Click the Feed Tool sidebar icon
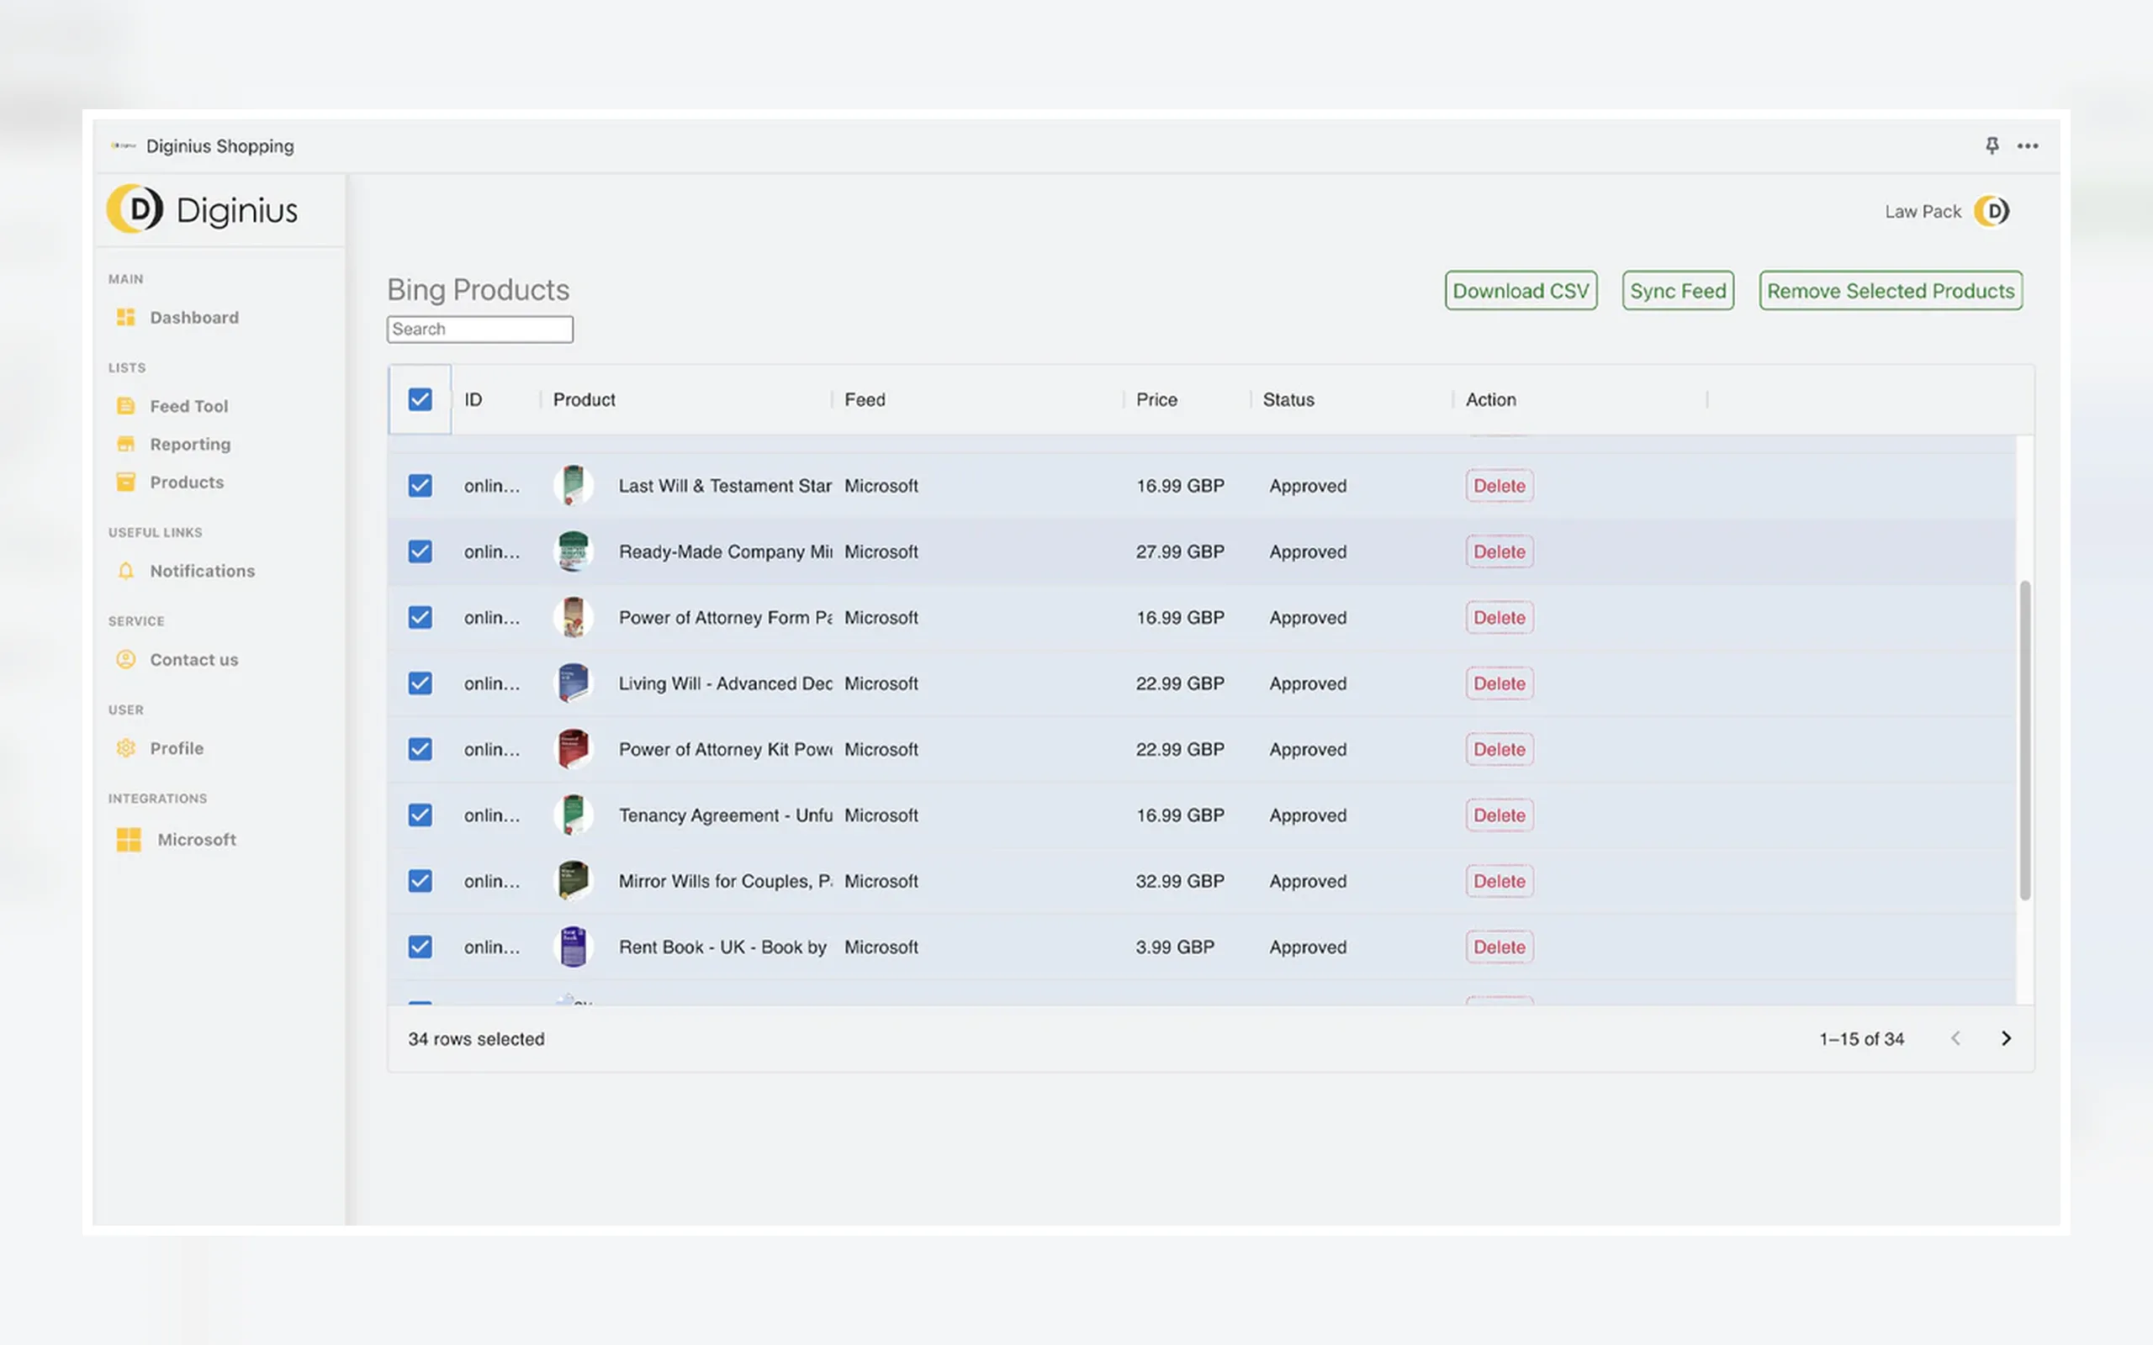Screen dimensions: 2153x1345 tap(125, 406)
